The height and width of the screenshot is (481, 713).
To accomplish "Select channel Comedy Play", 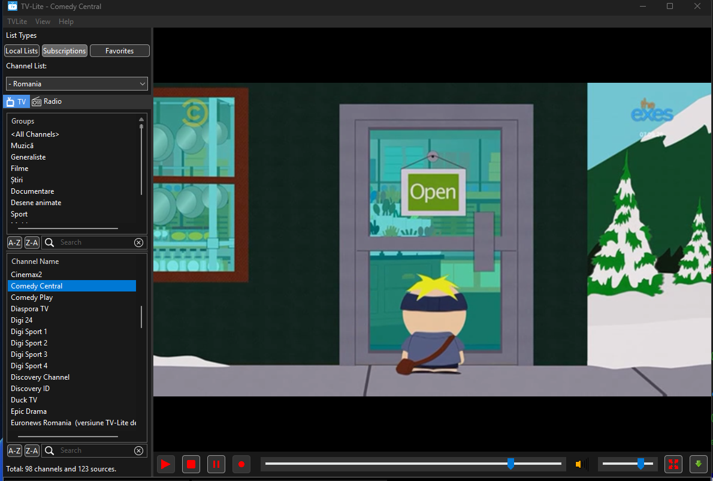I will [x=72, y=297].
